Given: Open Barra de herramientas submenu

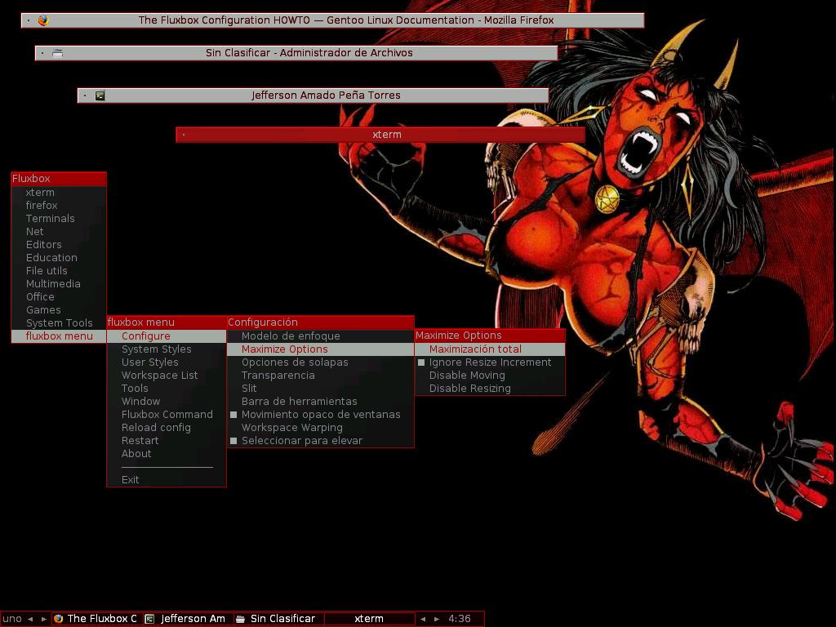Looking at the screenshot, I should click(320, 402).
